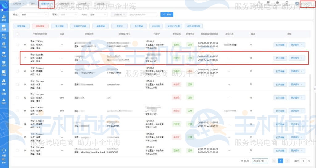
Task: Open the 站点 site filter dropdown
Action: pyautogui.click(x=98, y=15)
